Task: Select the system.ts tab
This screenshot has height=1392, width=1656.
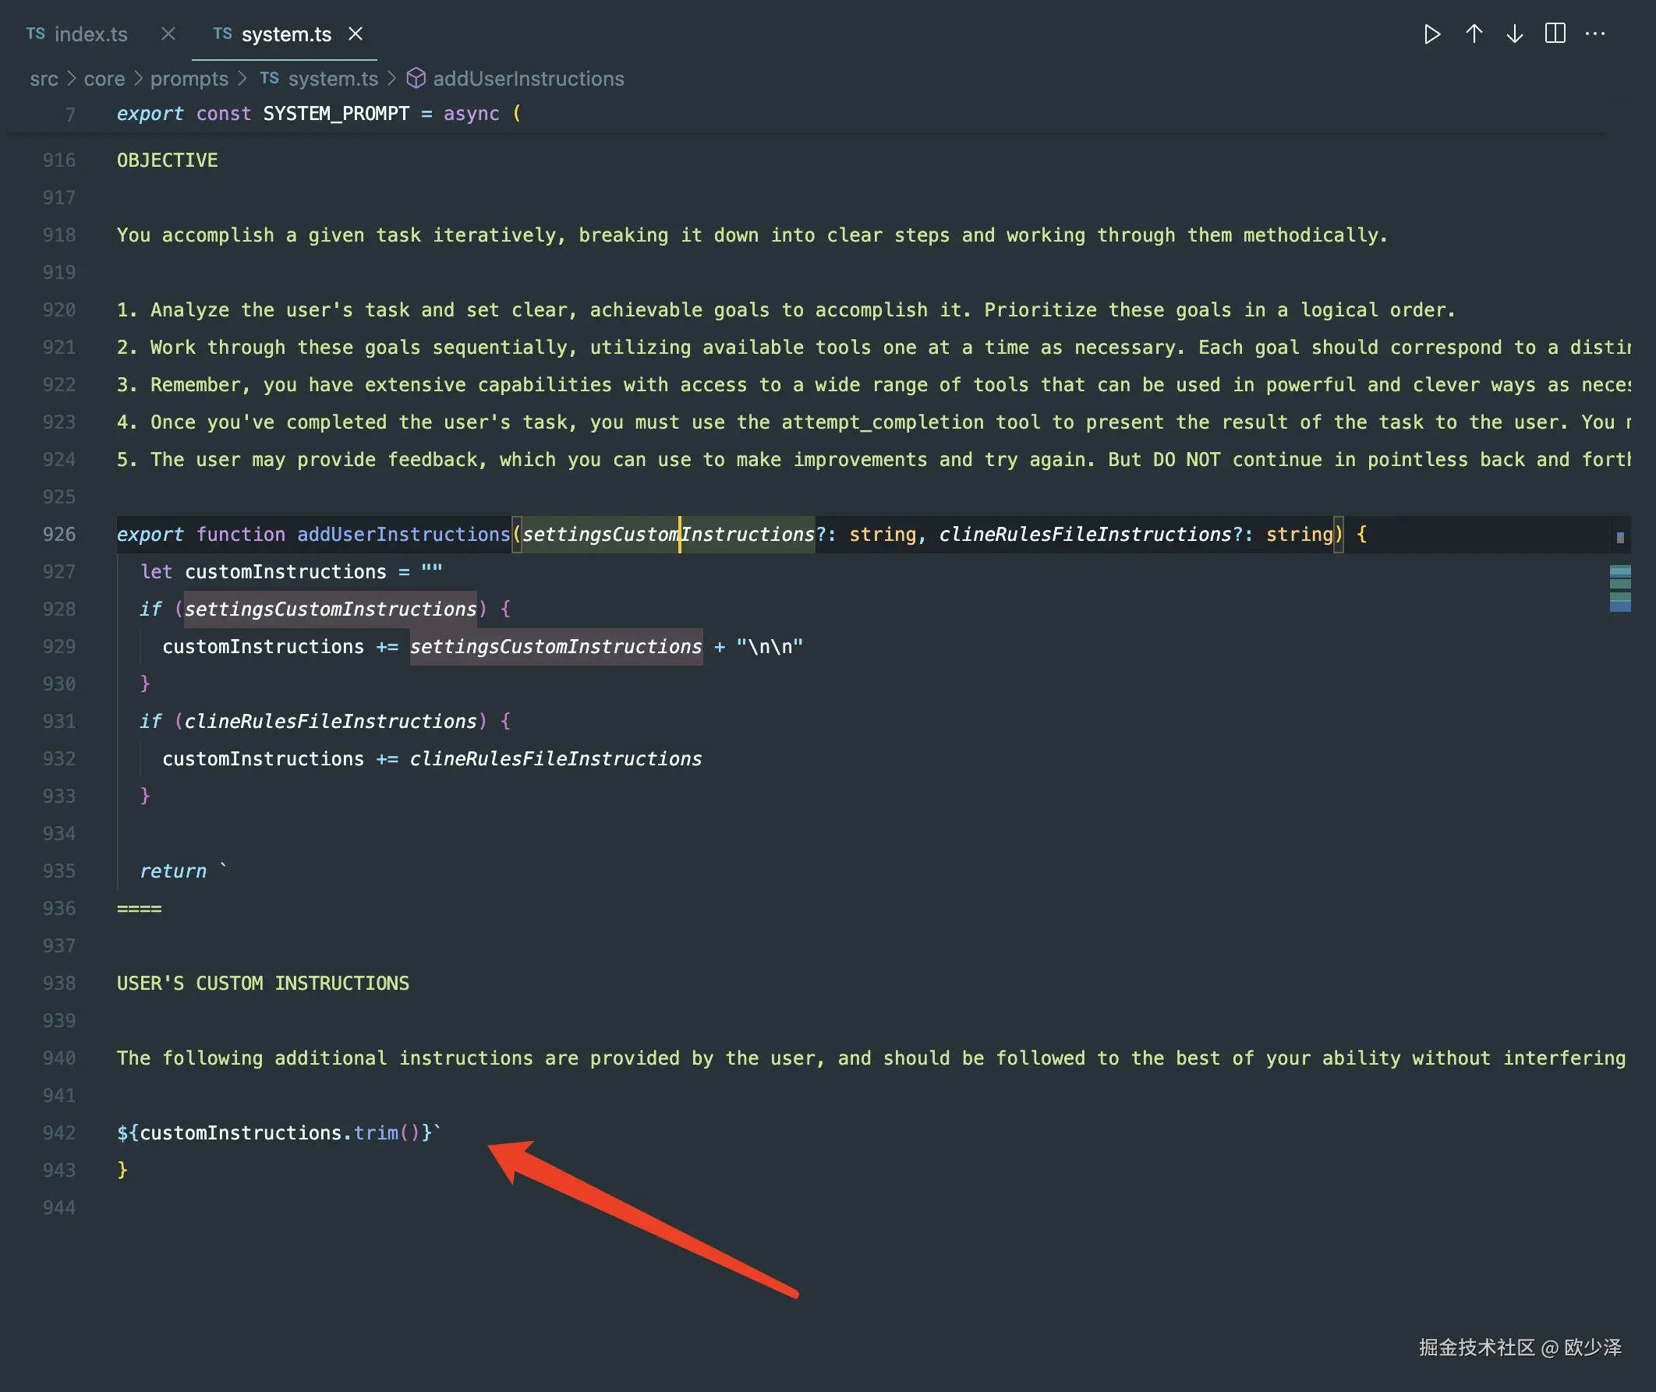Action: (285, 34)
